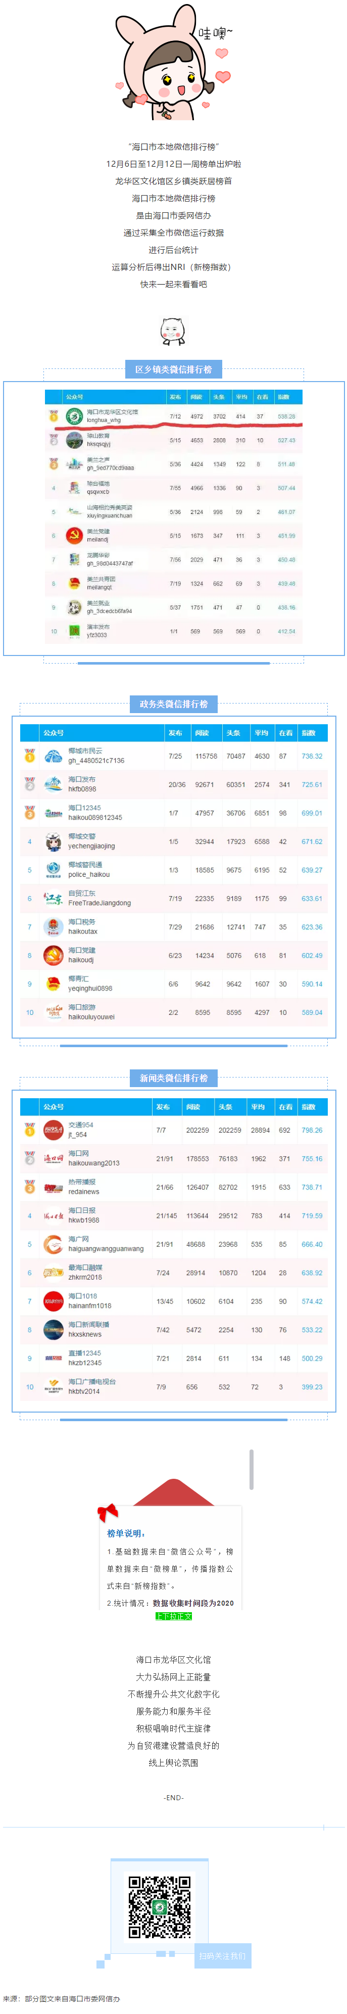Click the 阅读 column header in 新闻类 table

click(193, 1107)
